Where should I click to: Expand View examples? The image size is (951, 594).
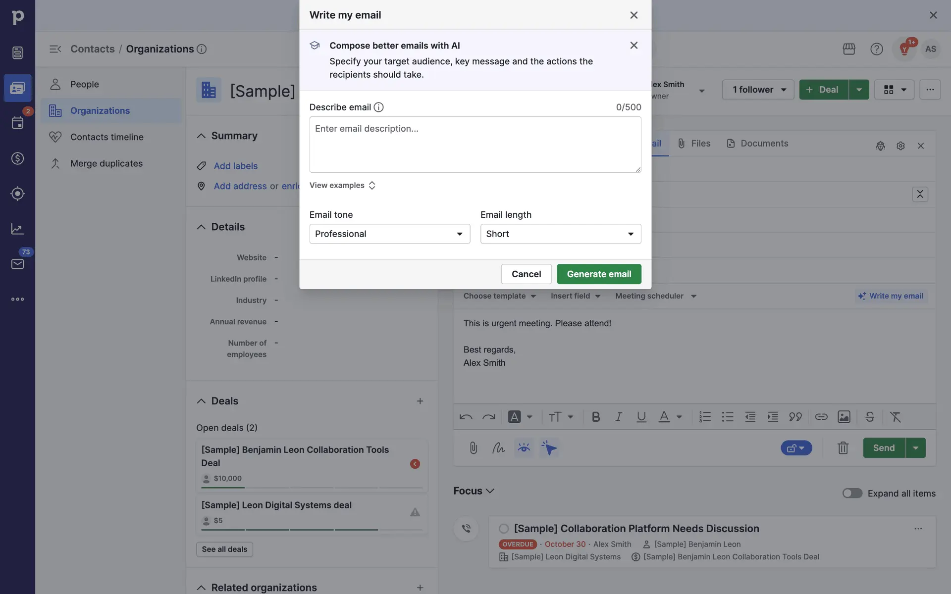[342, 185]
